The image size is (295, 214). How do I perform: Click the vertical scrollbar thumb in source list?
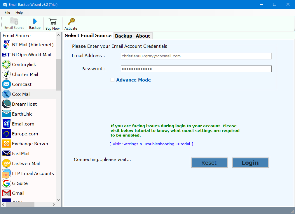(x=59, y=75)
